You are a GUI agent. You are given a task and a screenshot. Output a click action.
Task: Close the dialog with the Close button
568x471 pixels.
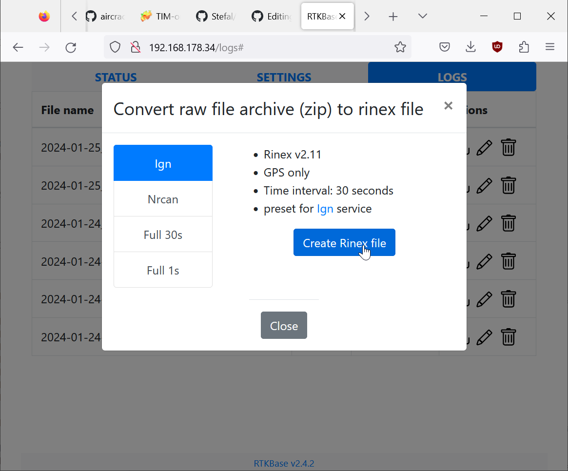pyautogui.click(x=284, y=325)
